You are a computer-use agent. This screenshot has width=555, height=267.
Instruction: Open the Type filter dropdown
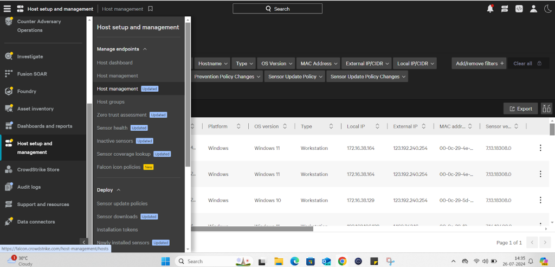244,63
